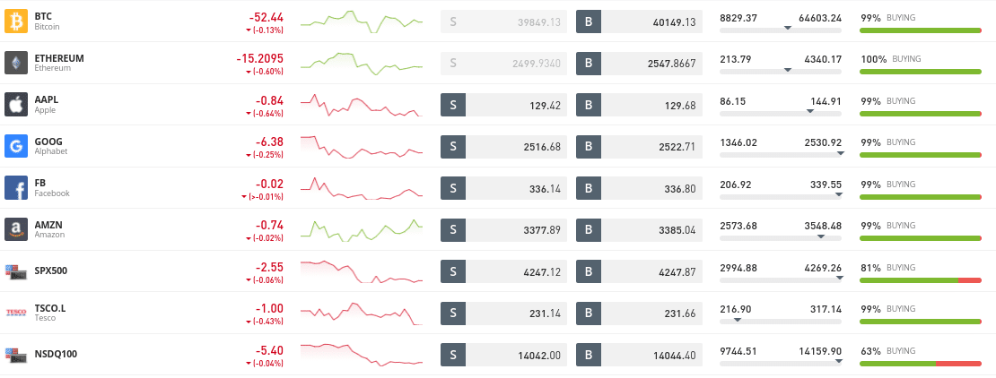Open the Alphabet Google logo icon
996x378 pixels.
click(16, 146)
